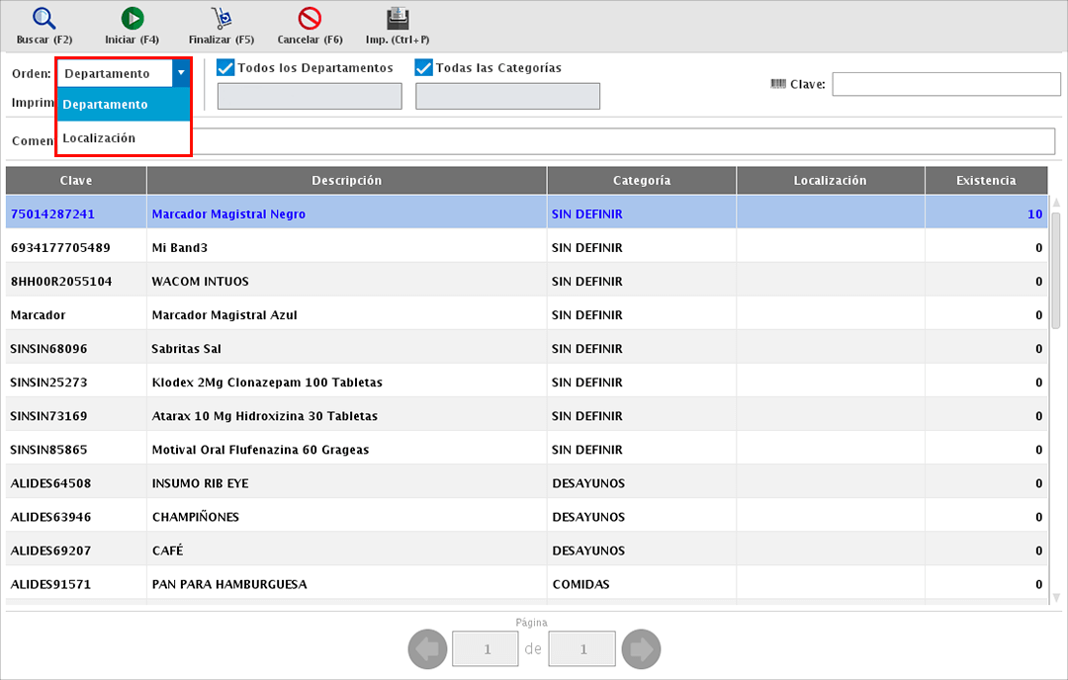The height and width of the screenshot is (680, 1068).
Task: Collapse the Orden dropdown arrow
Action: click(x=180, y=73)
